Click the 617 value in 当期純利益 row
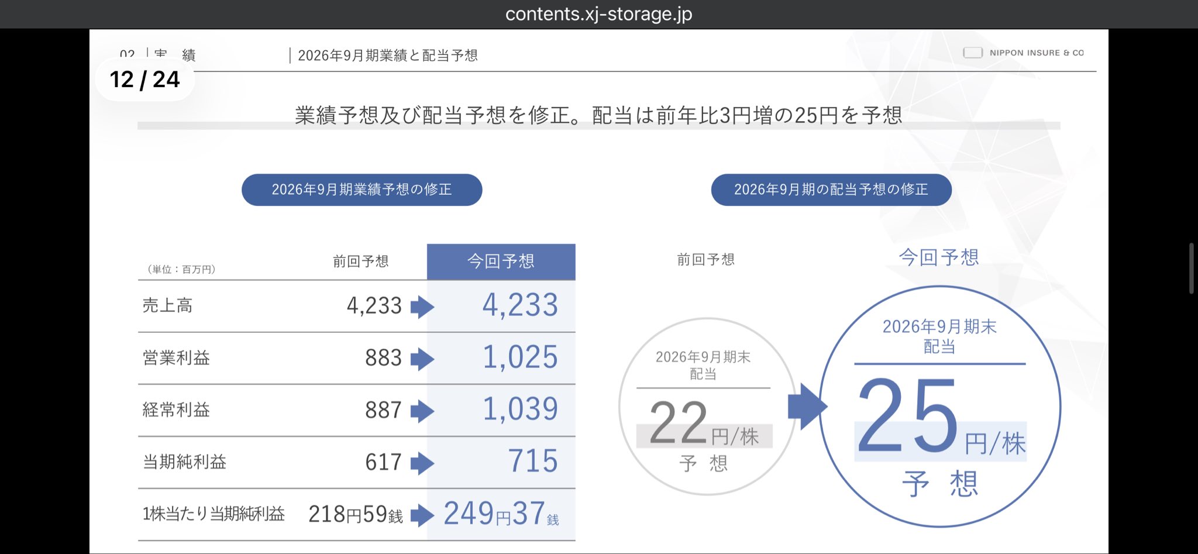1198x554 pixels. [x=383, y=462]
